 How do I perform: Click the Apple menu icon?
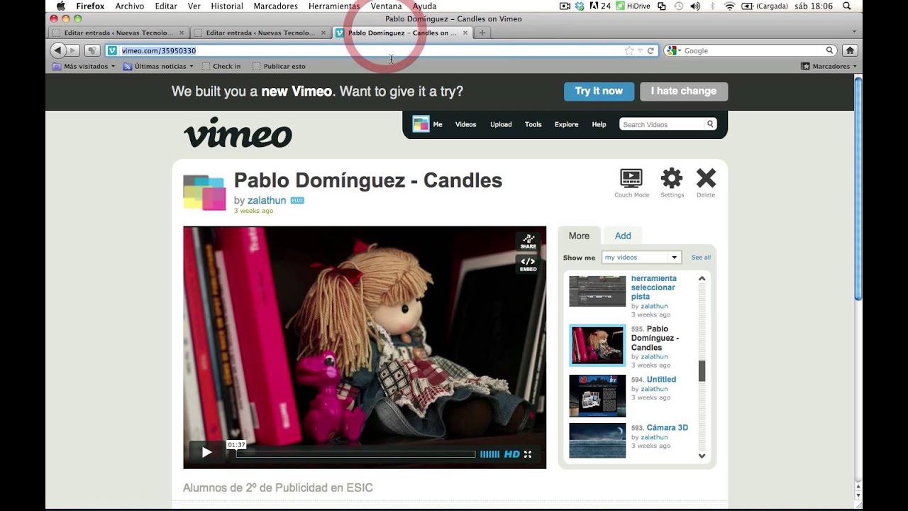coord(60,6)
